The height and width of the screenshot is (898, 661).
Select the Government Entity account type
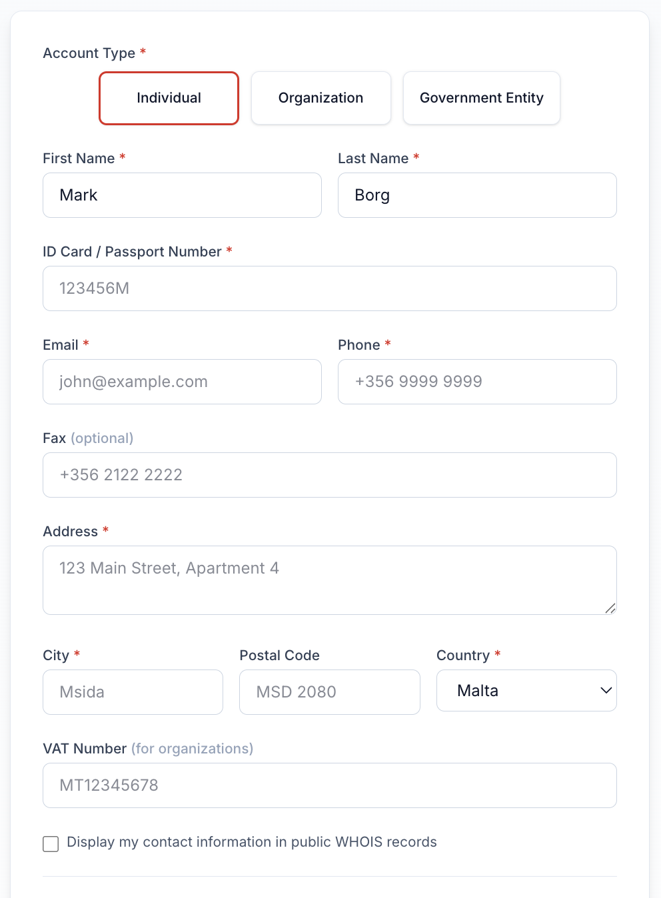pyautogui.click(x=481, y=98)
